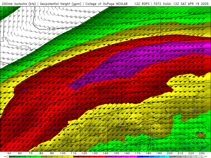Click the 220 kts color scale label
Image resolution: width=211 pixels, height=158 pixels.
[191, 153]
